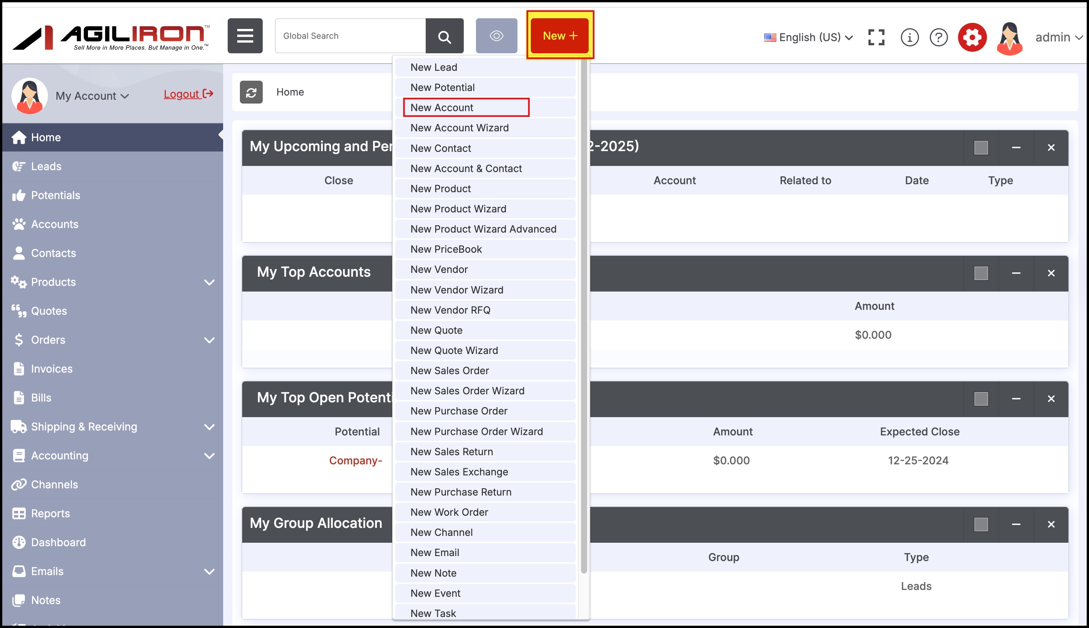
Task: Open Quotes in the sidebar
Action: click(113, 311)
